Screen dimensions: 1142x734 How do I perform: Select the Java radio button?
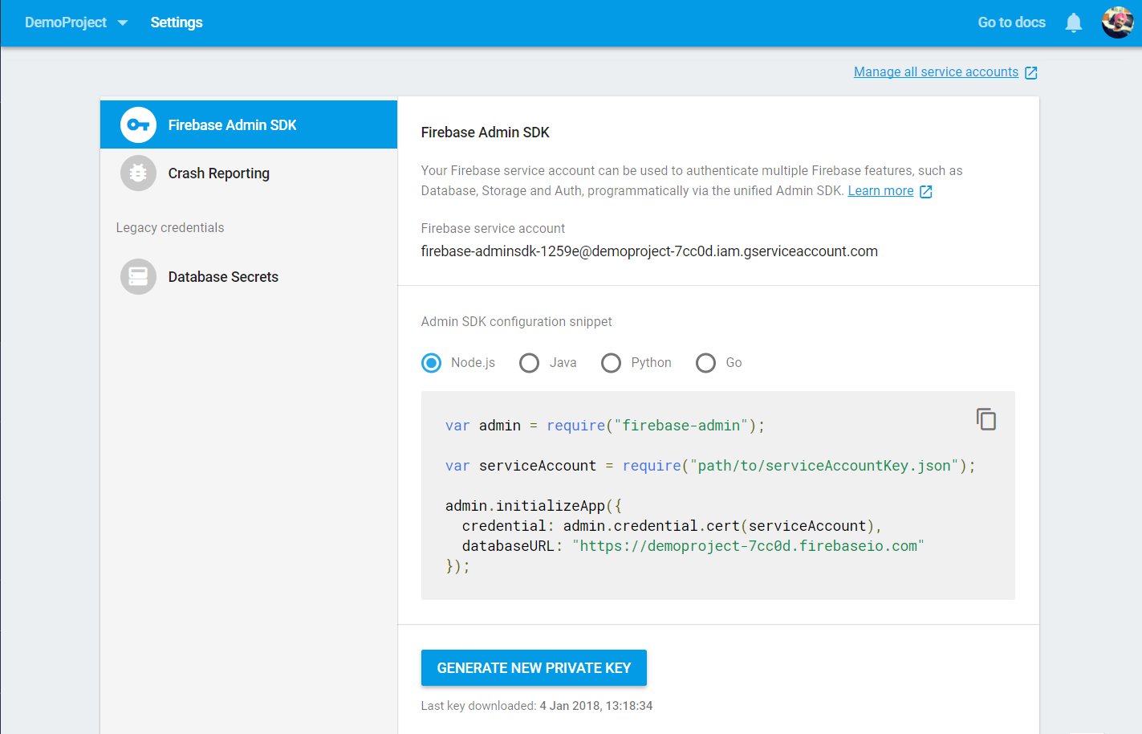click(x=529, y=363)
